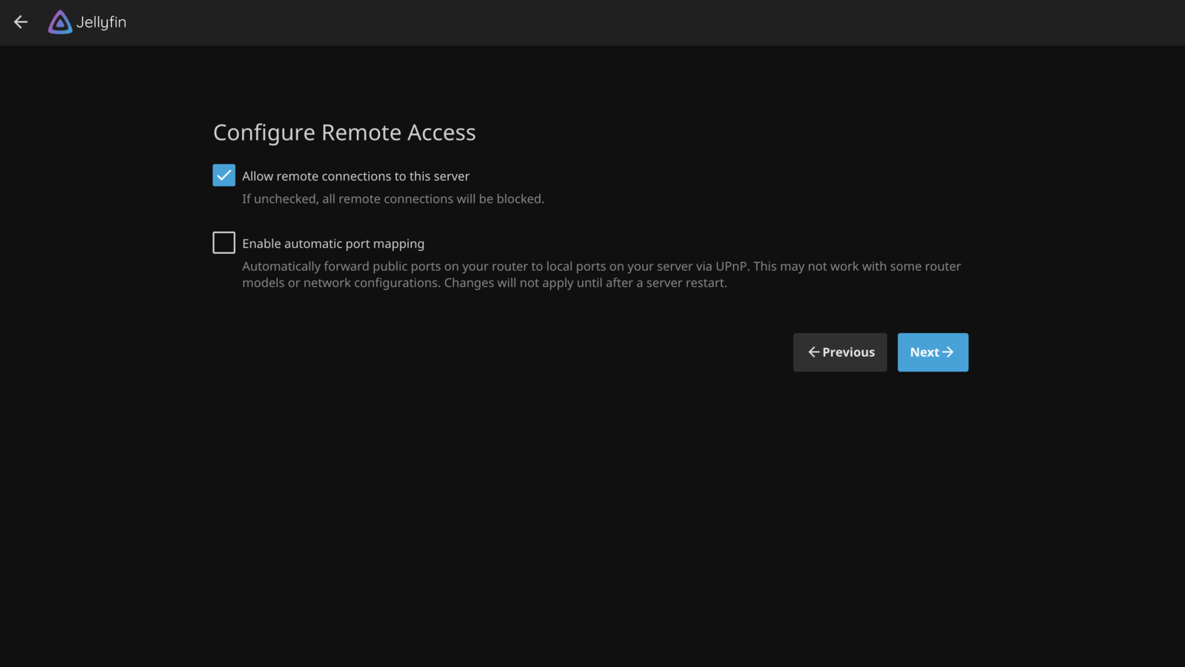This screenshot has width=1185, height=667.
Task: Select the empty checkbox square for port mapping
Action: [x=224, y=242]
